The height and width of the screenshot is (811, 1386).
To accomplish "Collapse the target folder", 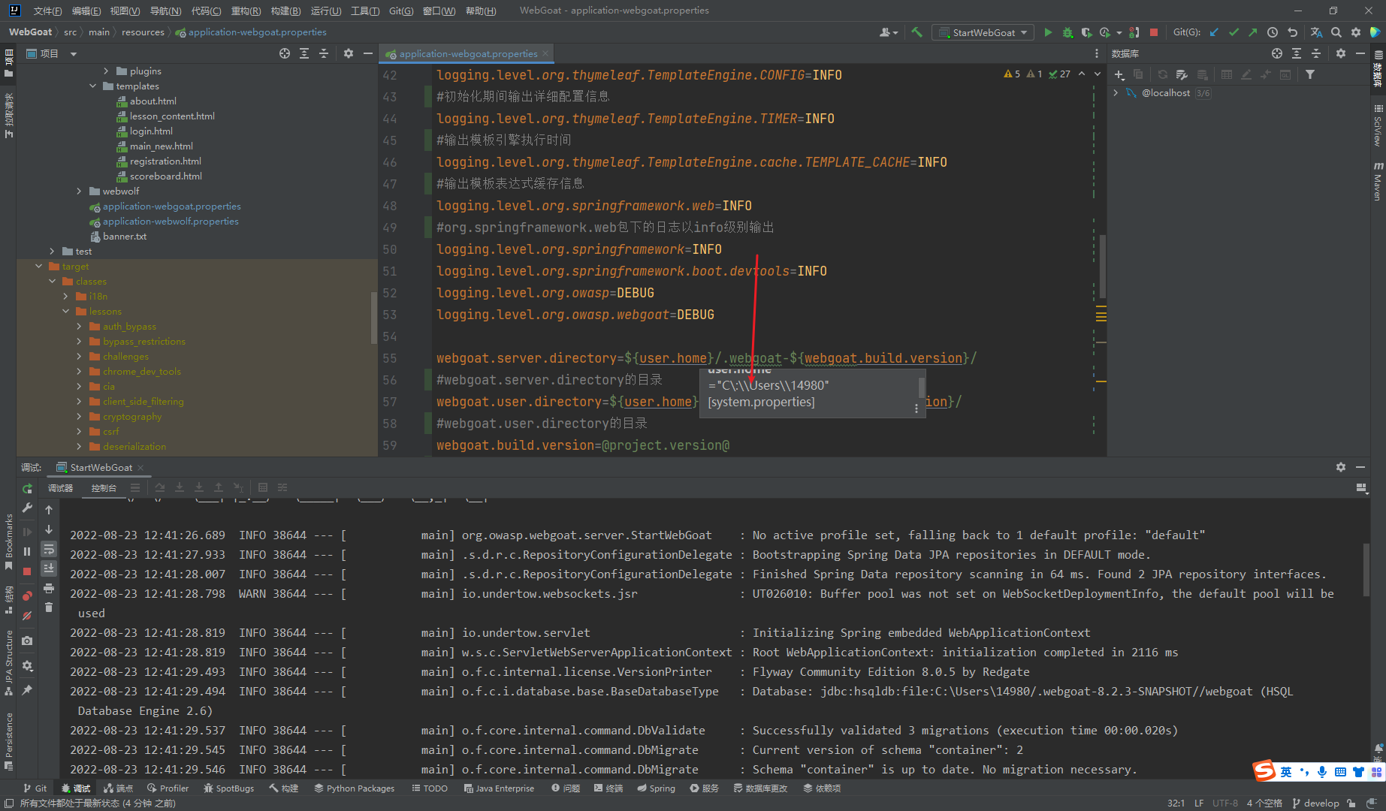I will pyautogui.click(x=38, y=267).
